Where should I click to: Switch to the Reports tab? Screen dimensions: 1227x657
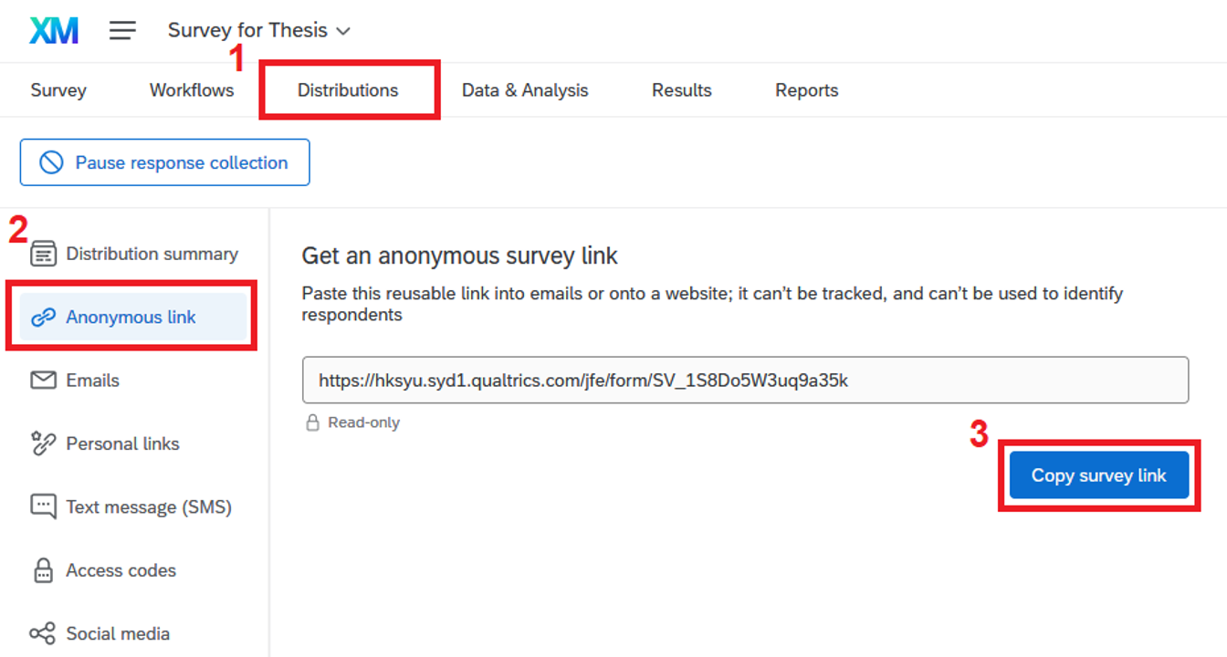click(806, 90)
